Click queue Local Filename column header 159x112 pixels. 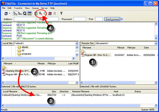coord(22,92)
